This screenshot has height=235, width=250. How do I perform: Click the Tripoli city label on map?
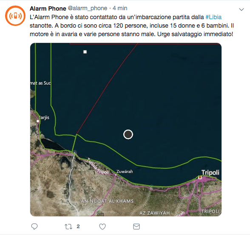click(210, 173)
